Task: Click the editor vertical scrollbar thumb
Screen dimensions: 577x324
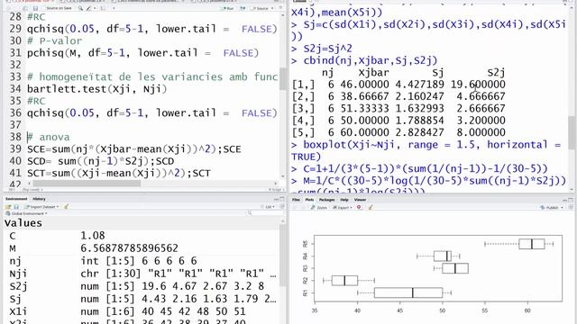Action: click(282, 78)
